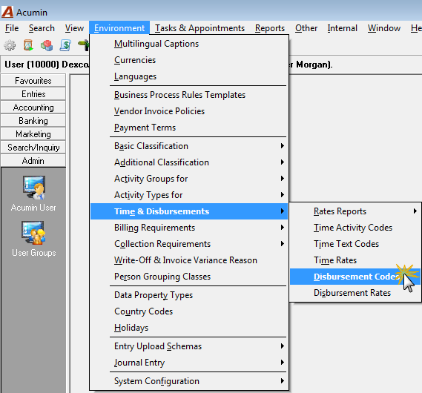Expand Rates Reports submenu
This screenshot has height=393, width=422.
click(x=355, y=211)
